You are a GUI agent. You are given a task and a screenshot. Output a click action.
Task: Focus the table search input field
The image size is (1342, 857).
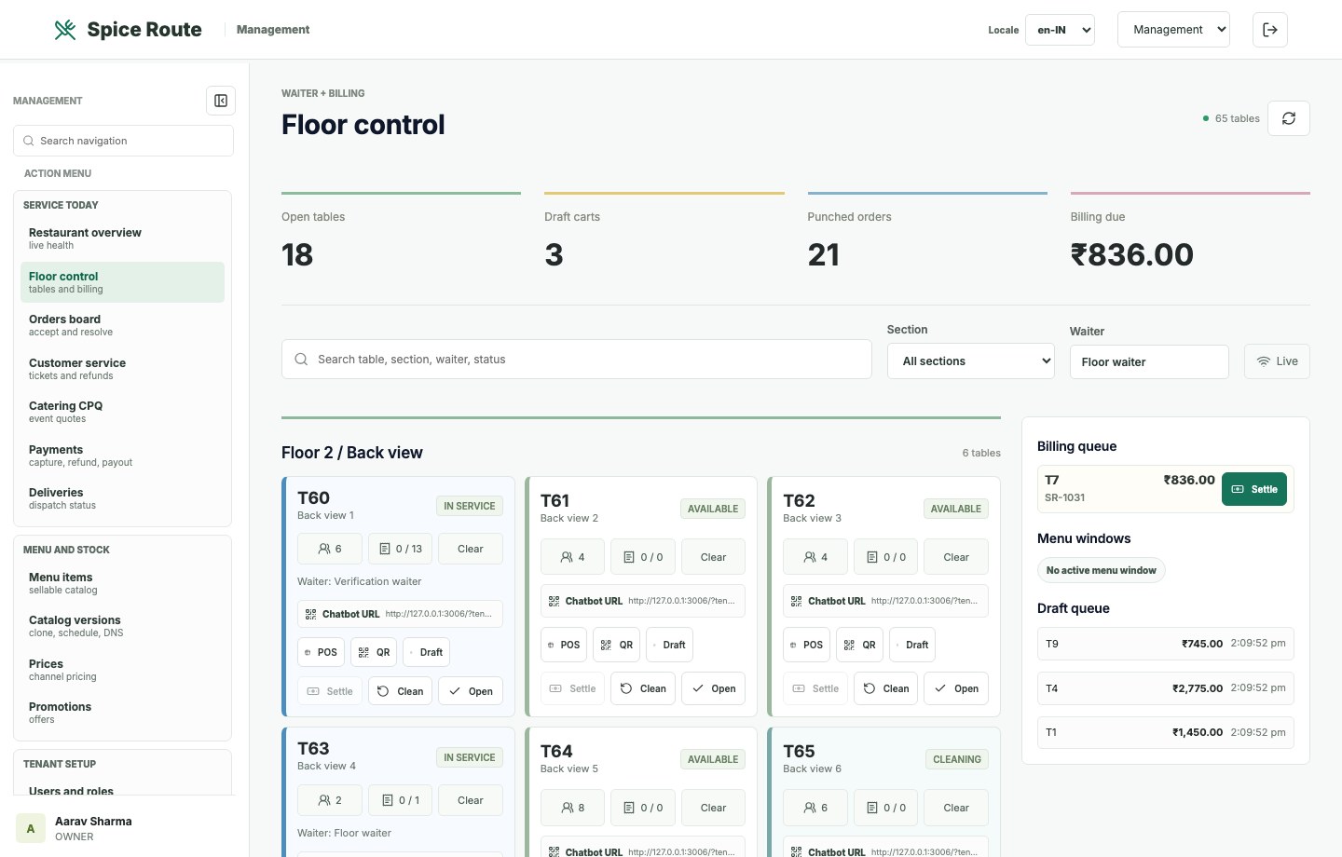coord(577,359)
